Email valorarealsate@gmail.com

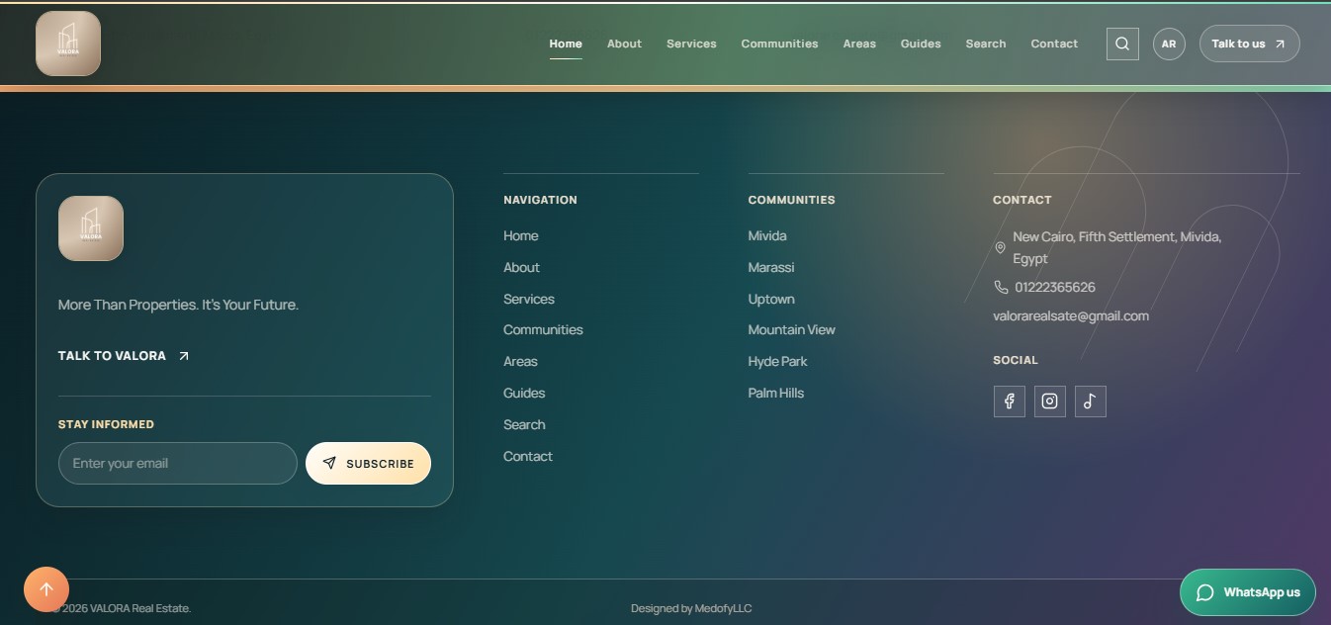pyautogui.click(x=1071, y=316)
